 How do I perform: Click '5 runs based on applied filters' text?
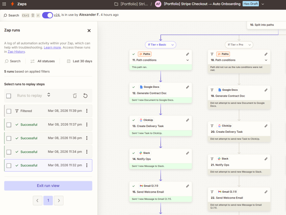point(27,71)
